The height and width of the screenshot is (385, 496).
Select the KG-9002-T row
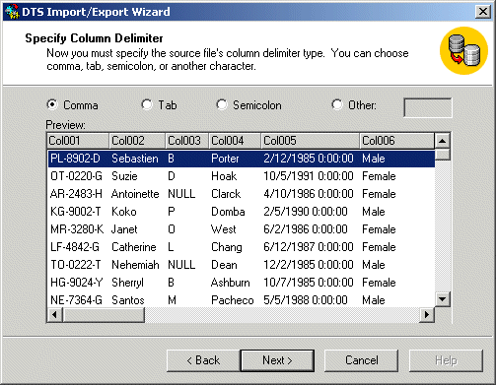(x=242, y=212)
